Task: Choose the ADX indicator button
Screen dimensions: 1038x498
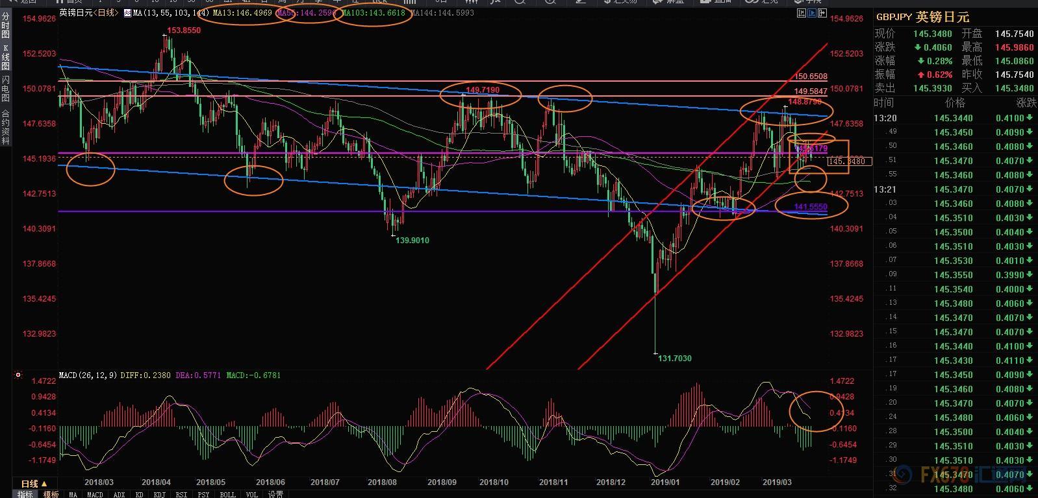Action: [119, 494]
